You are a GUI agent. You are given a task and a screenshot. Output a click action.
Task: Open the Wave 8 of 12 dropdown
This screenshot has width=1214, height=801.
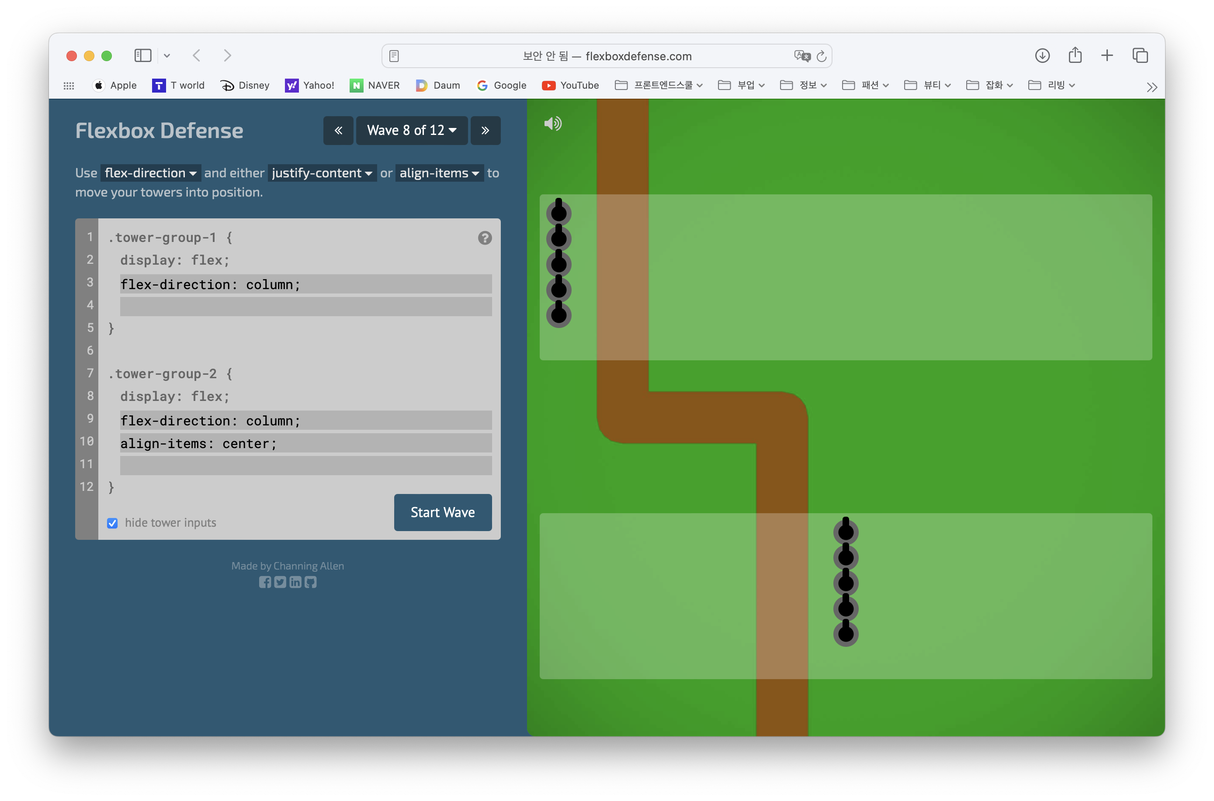point(412,130)
